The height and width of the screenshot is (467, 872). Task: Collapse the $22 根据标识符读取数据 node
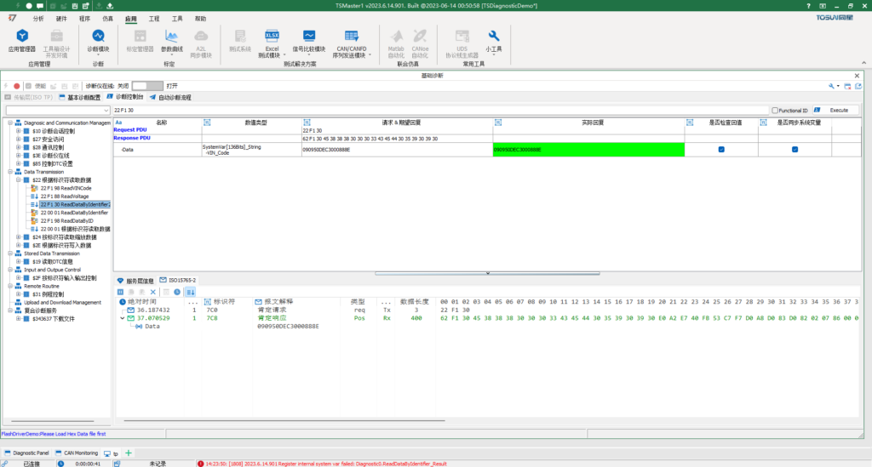point(18,179)
